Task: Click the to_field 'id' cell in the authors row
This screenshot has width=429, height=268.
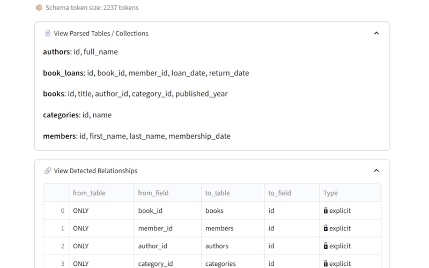Action: point(292,246)
